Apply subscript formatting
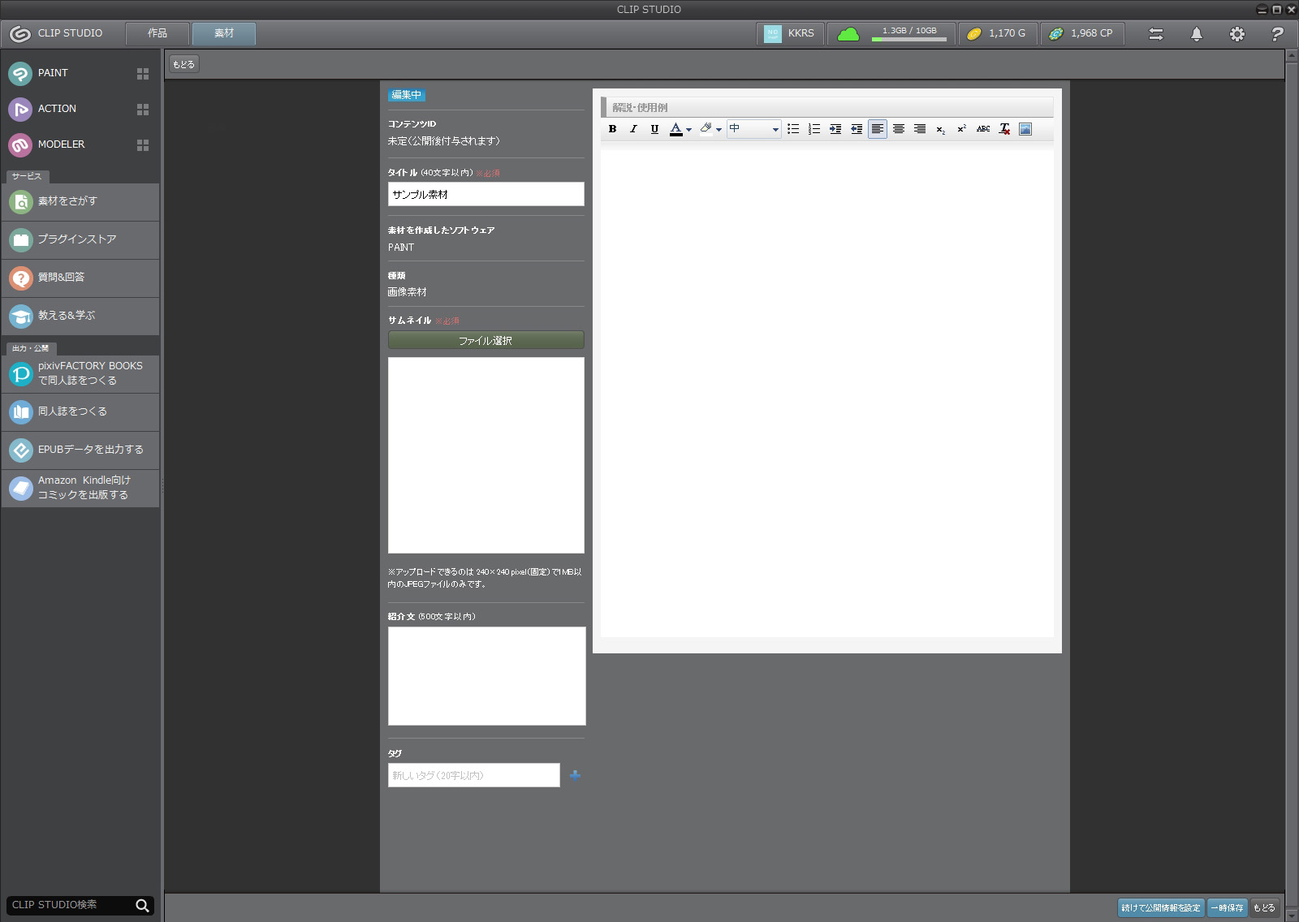Image resolution: width=1299 pixels, height=922 pixels. pyautogui.click(x=941, y=129)
